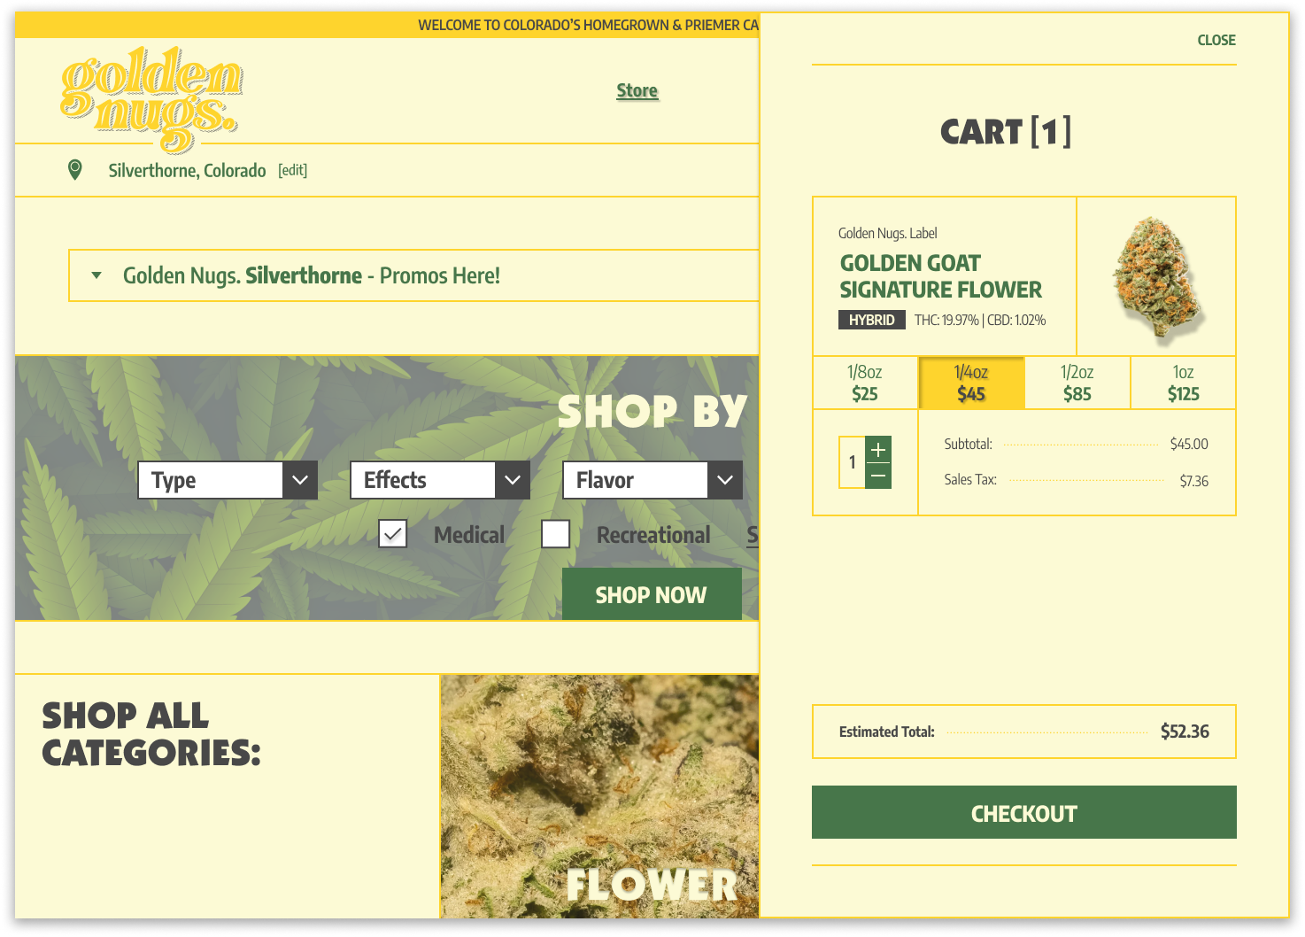Check the Recreational checkbox

555,534
